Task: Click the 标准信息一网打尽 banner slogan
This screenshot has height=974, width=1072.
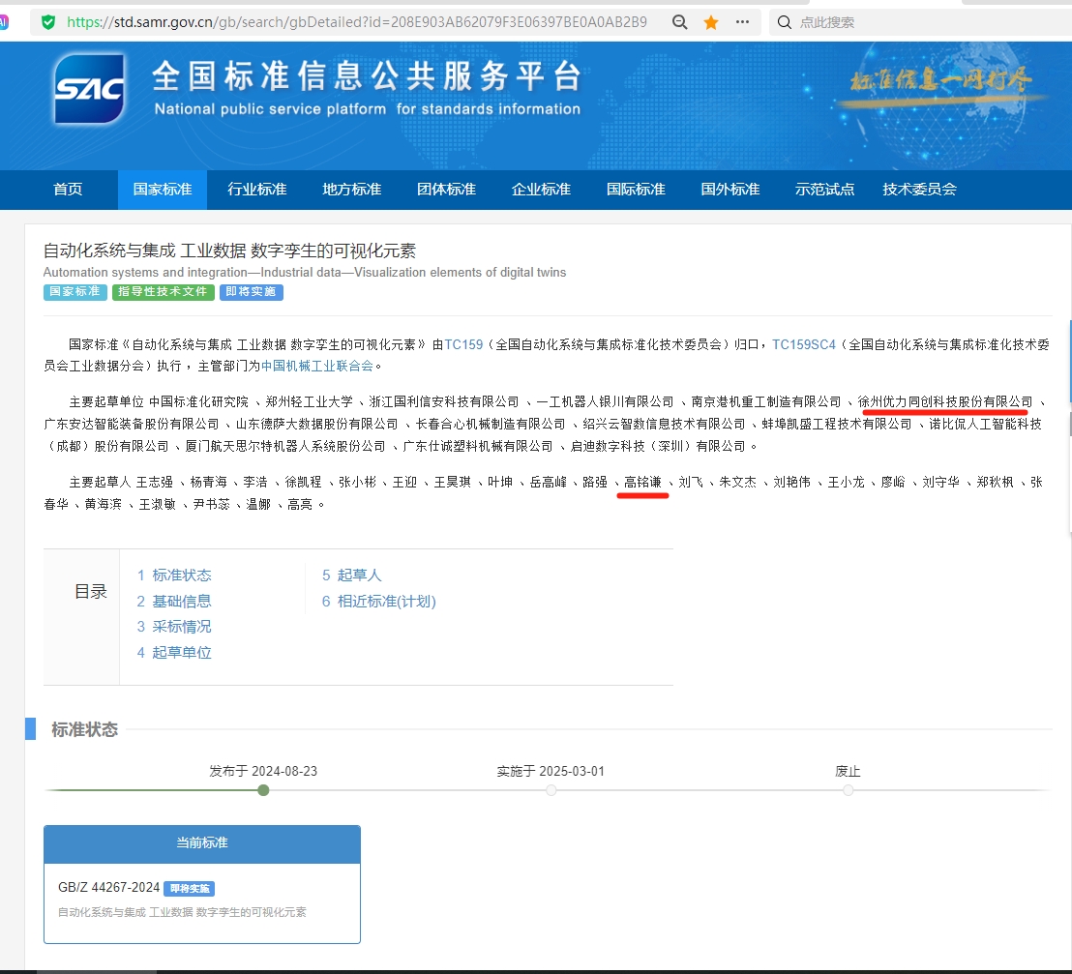Action: [x=940, y=82]
